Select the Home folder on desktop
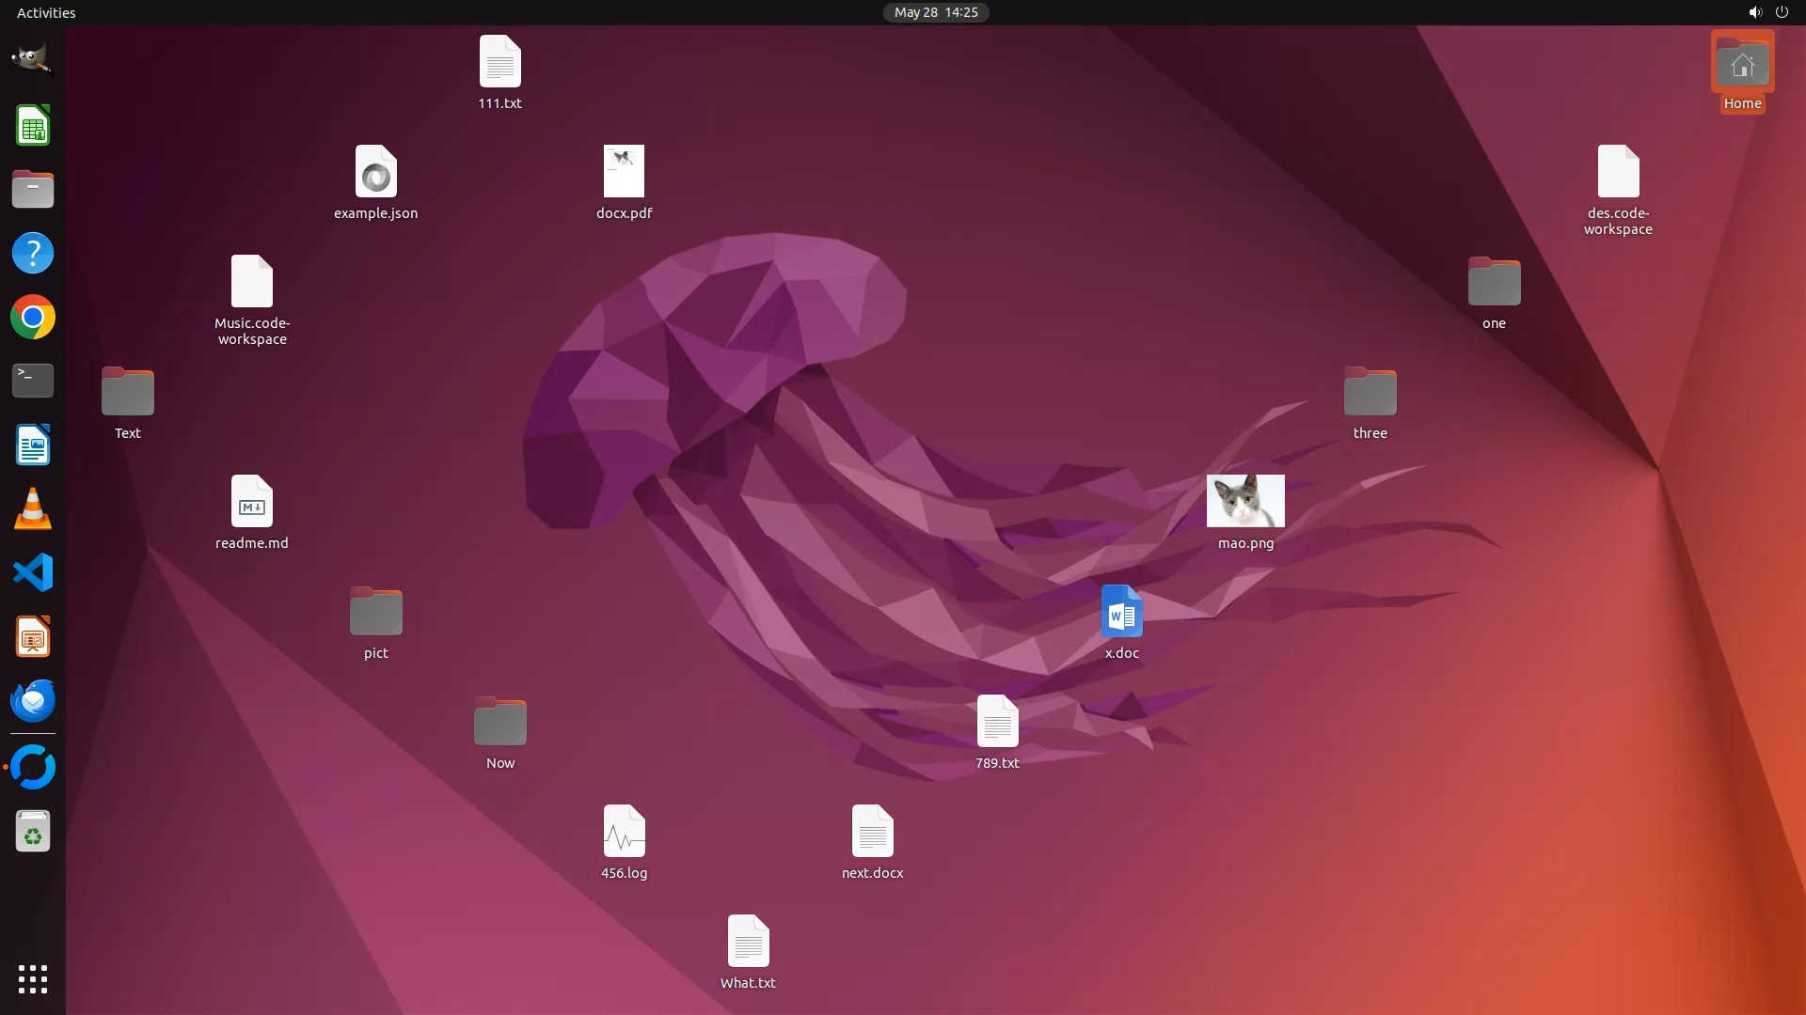The width and height of the screenshot is (1806, 1015). coord(1742,63)
